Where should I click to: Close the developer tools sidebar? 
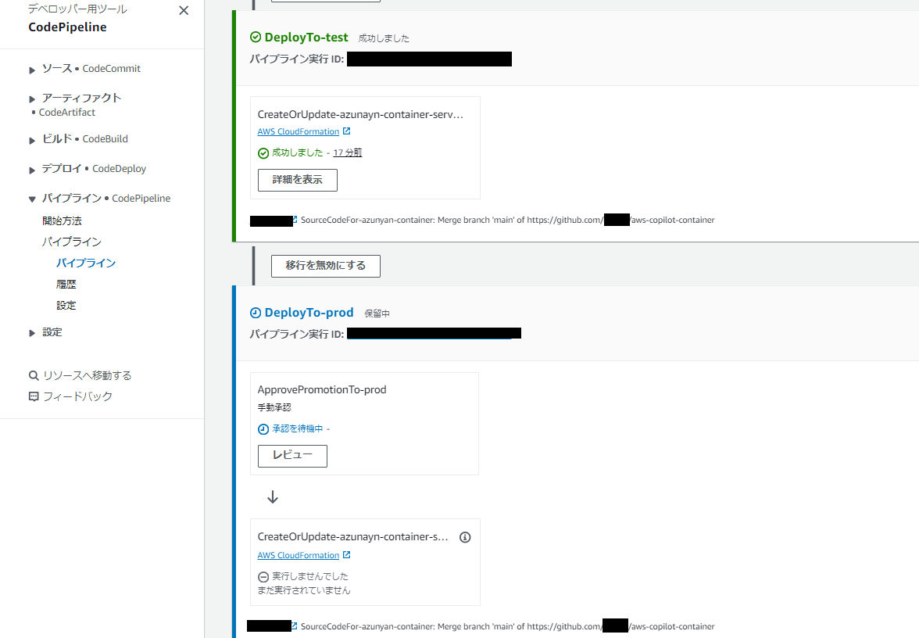coord(184,11)
